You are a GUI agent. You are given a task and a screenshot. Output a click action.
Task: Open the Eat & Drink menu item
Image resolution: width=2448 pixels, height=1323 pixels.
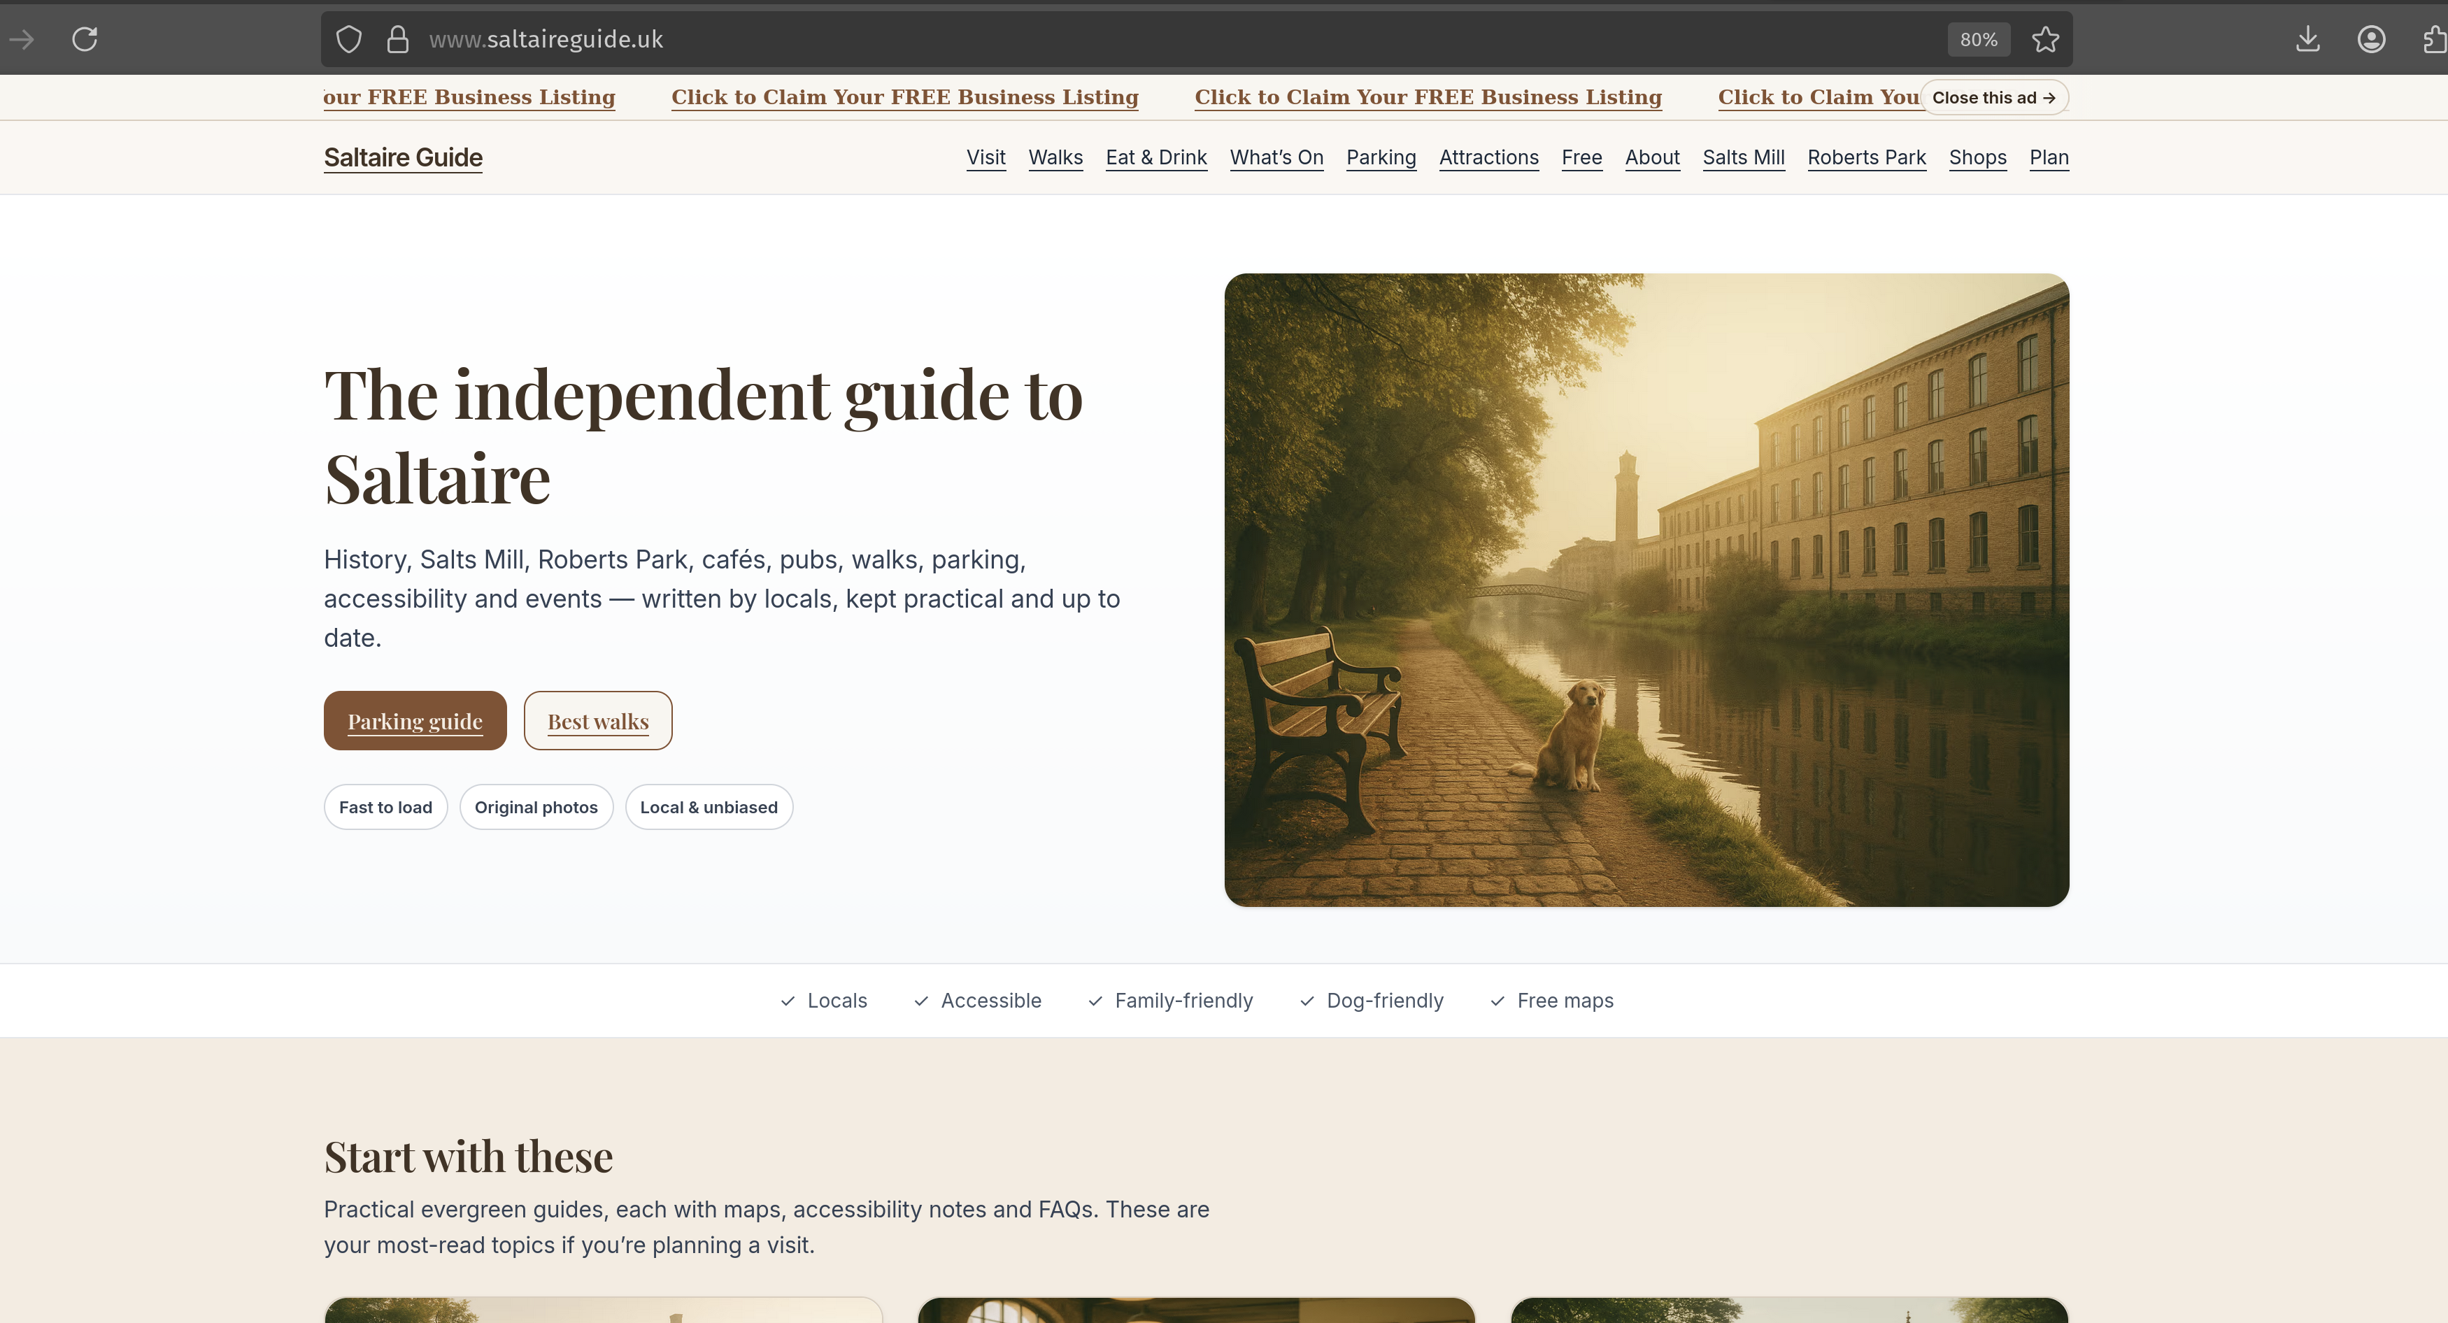1155,157
